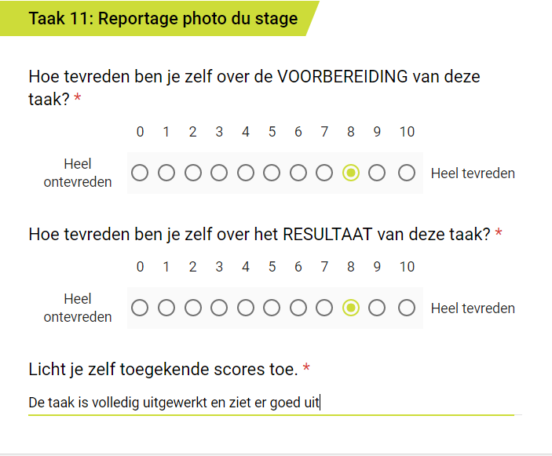This screenshot has height=456, width=552.
Task: Rate RESULTAAT with a 2
Action: (192, 308)
